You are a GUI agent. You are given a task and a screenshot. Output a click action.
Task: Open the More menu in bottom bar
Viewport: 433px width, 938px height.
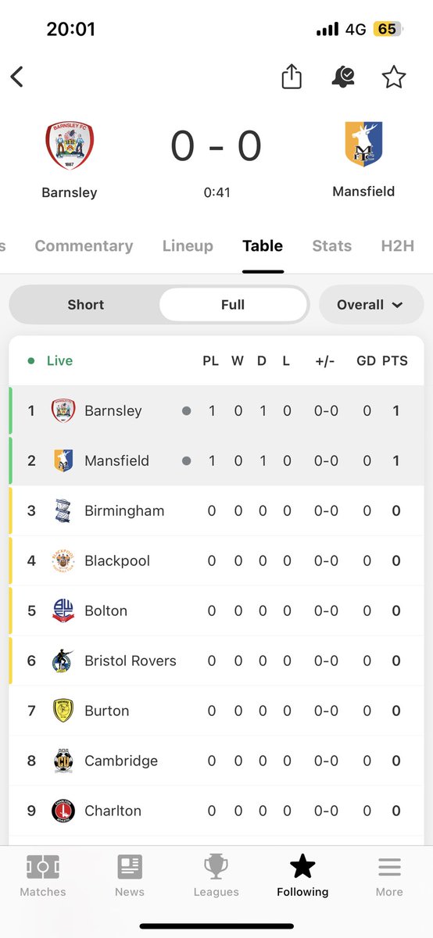tap(389, 876)
